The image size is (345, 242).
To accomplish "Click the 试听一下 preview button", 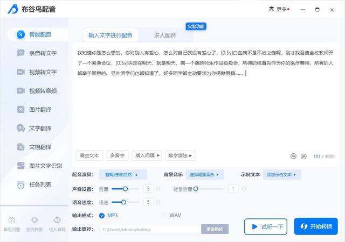I will (x=266, y=227).
